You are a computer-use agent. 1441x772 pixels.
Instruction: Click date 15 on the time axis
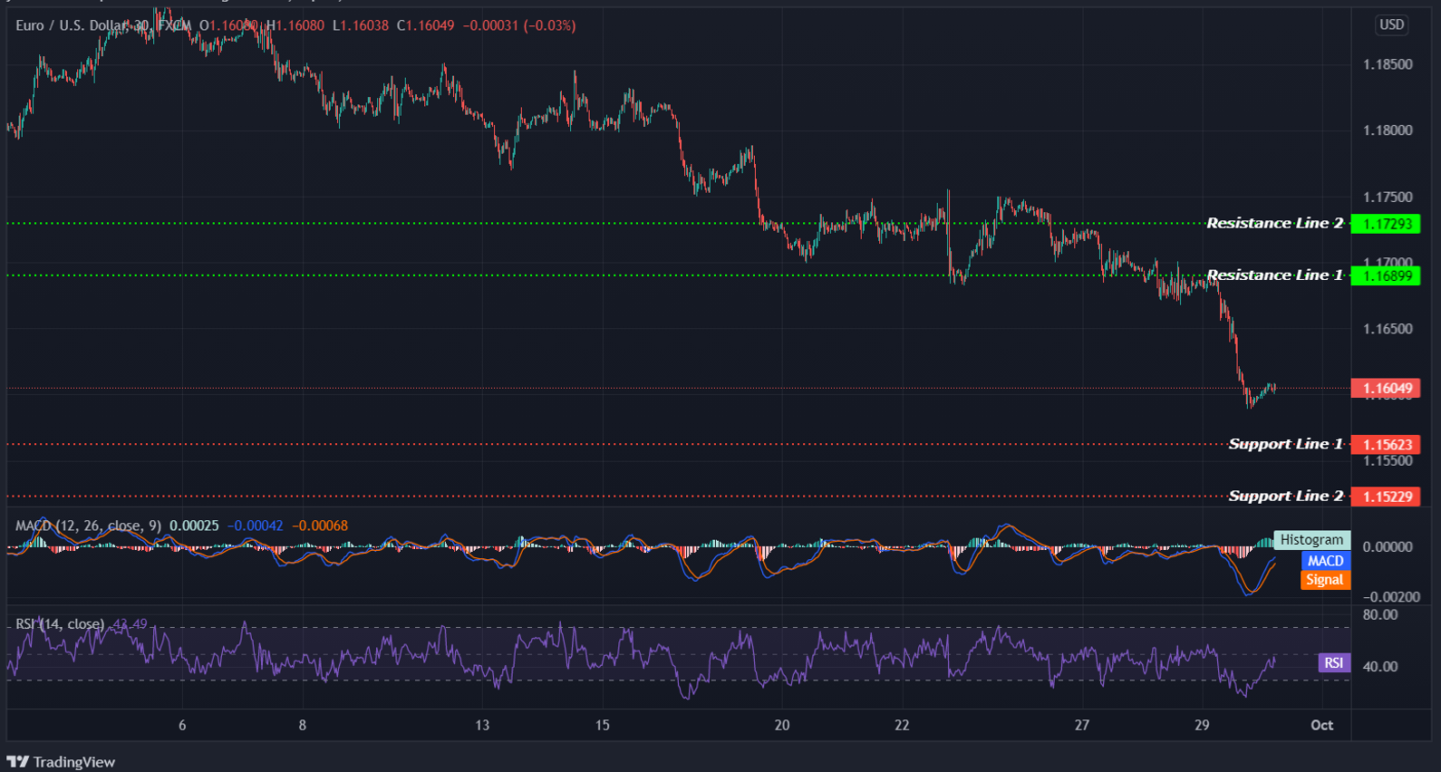(x=603, y=725)
